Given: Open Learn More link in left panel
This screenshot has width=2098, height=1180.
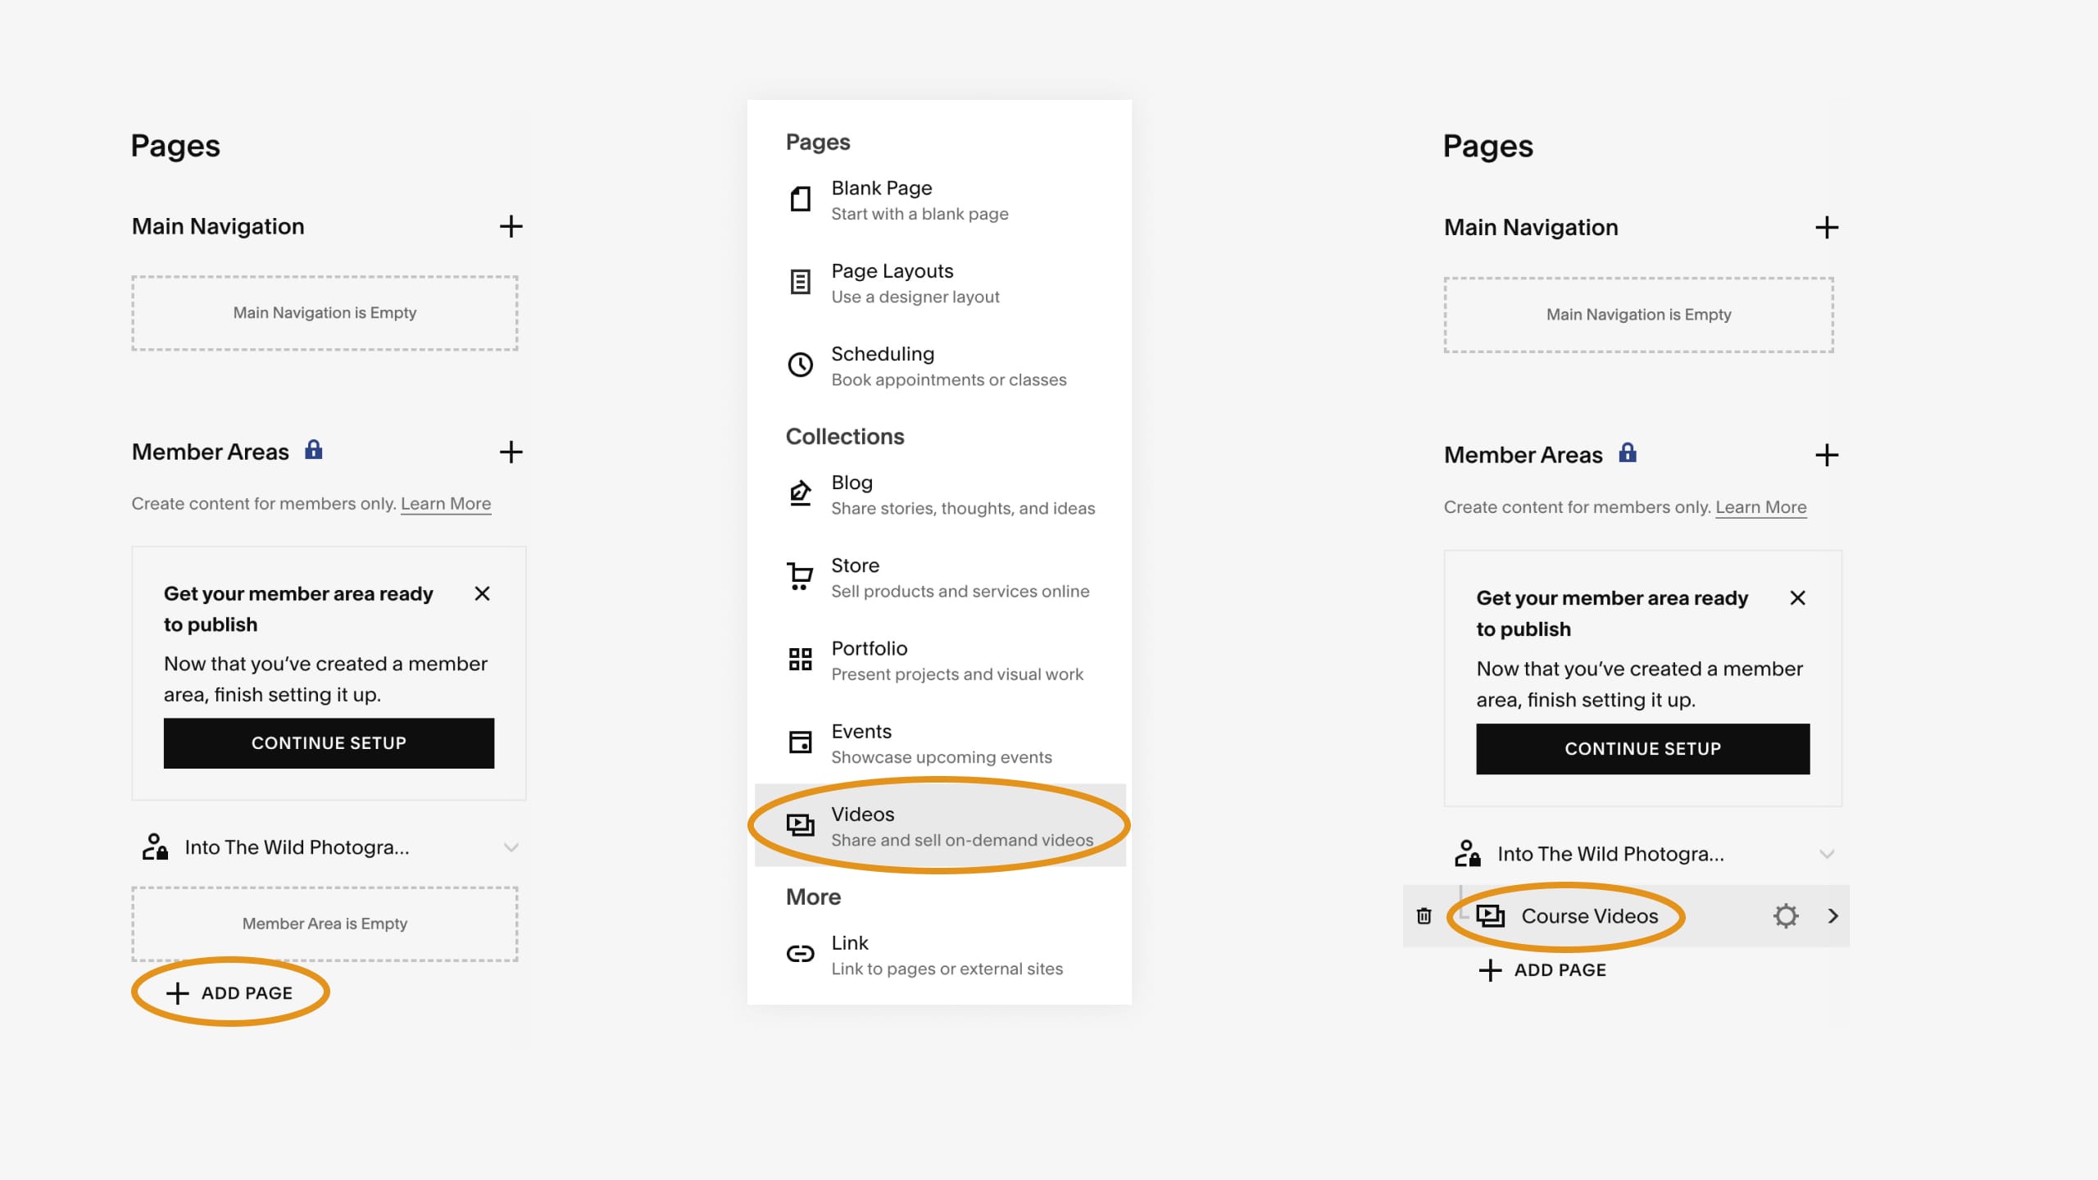Looking at the screenshot, I should (x=446, y=503).
